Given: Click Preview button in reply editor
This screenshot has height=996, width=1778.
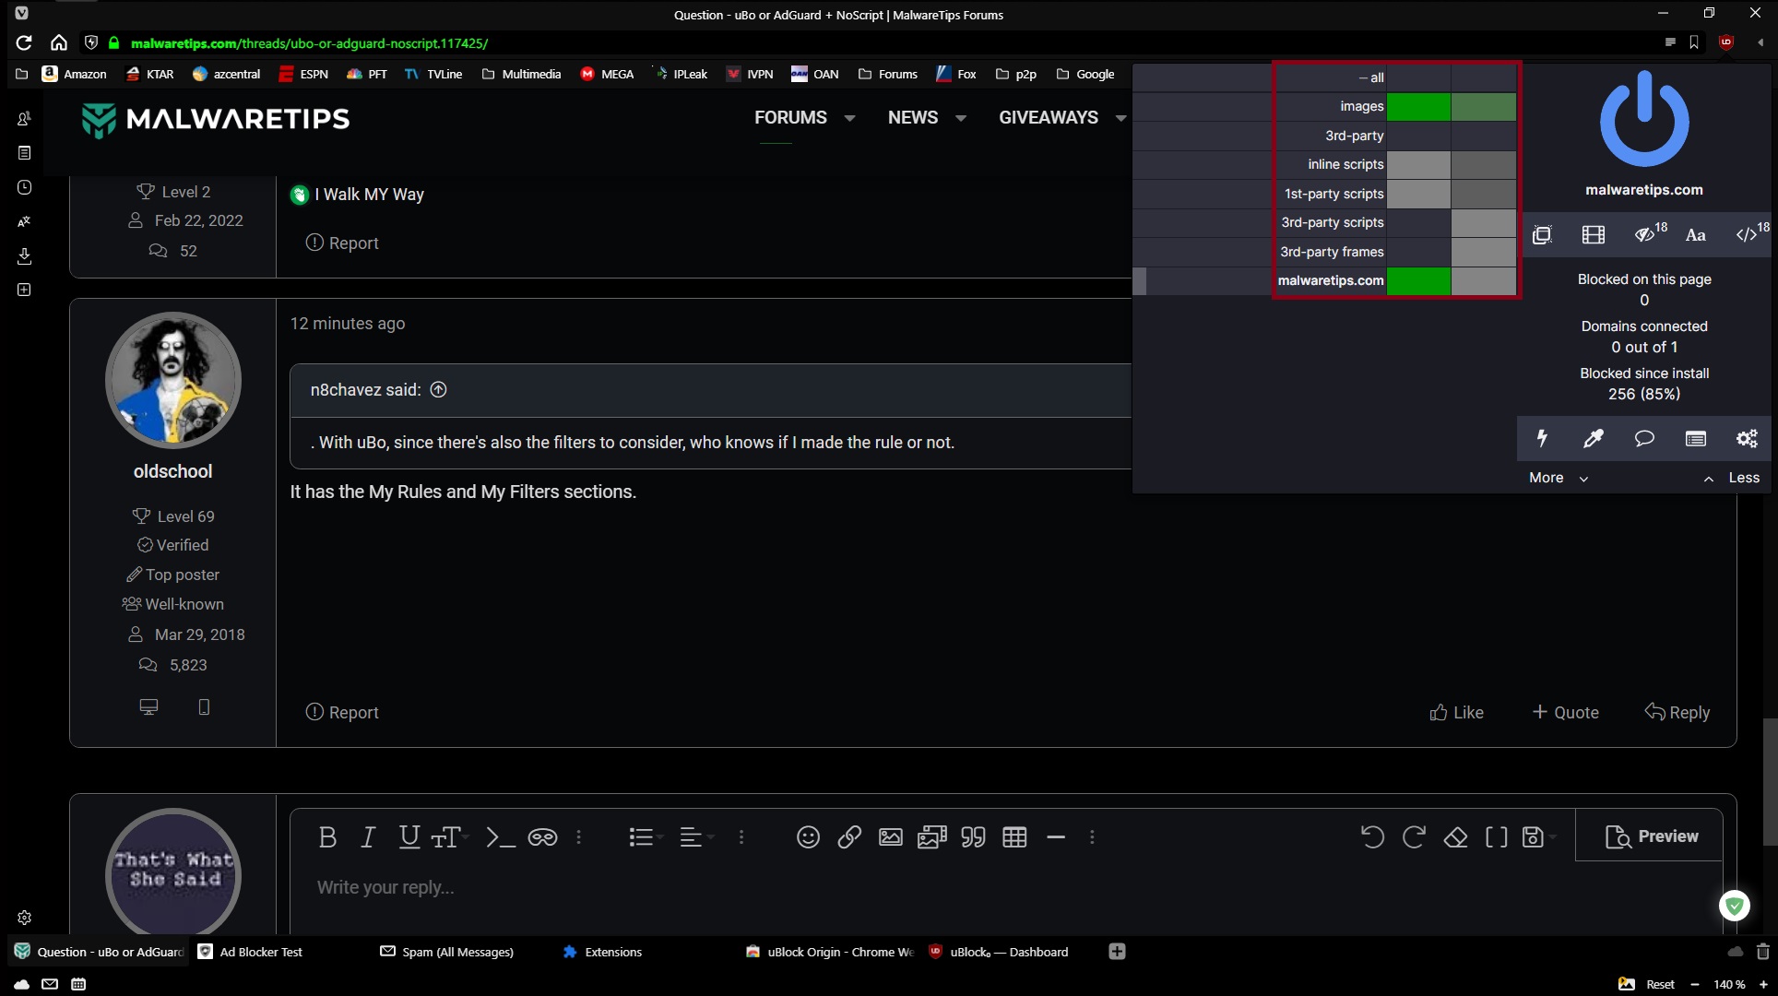Looking at the screenshot, I should (1652, 836).
